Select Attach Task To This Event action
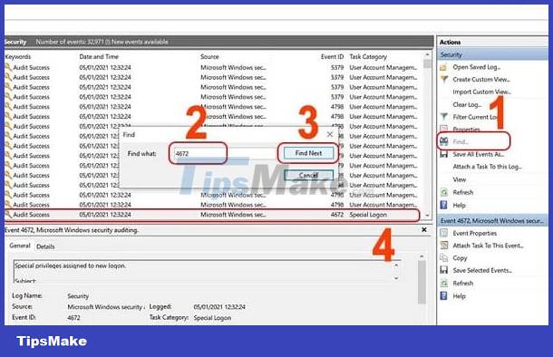Image resolution: width=553 pixels, height=357 pixels. (x=488, y=246)
